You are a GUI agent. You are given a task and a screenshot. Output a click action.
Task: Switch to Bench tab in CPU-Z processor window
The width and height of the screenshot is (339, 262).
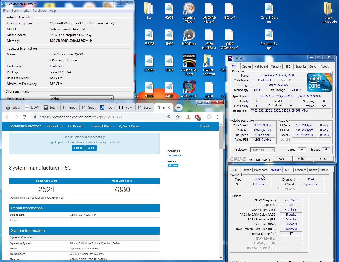pyautogui.click(x=313, y=66)
